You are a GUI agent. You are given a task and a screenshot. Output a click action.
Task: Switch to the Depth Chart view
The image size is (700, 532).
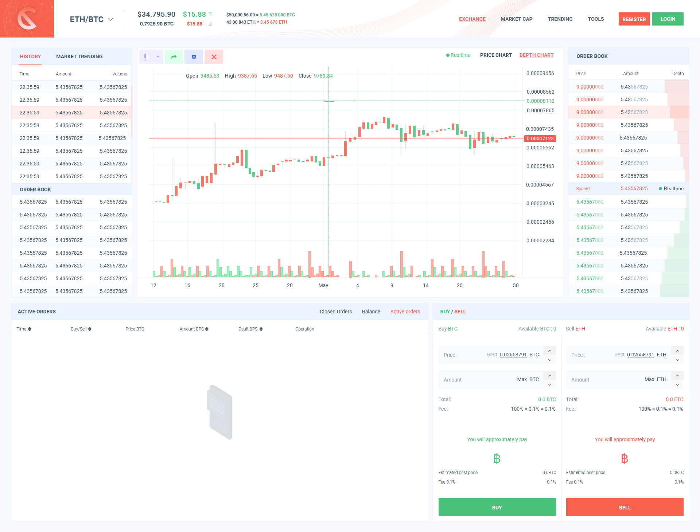point(536,55)
